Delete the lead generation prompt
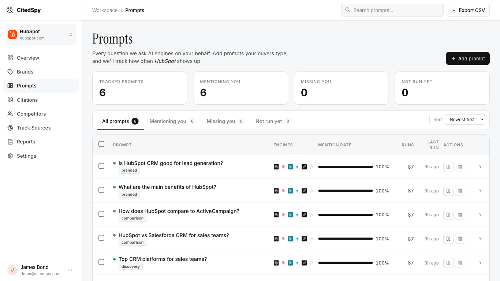The image size is (500, 281). tap(460, 167)
